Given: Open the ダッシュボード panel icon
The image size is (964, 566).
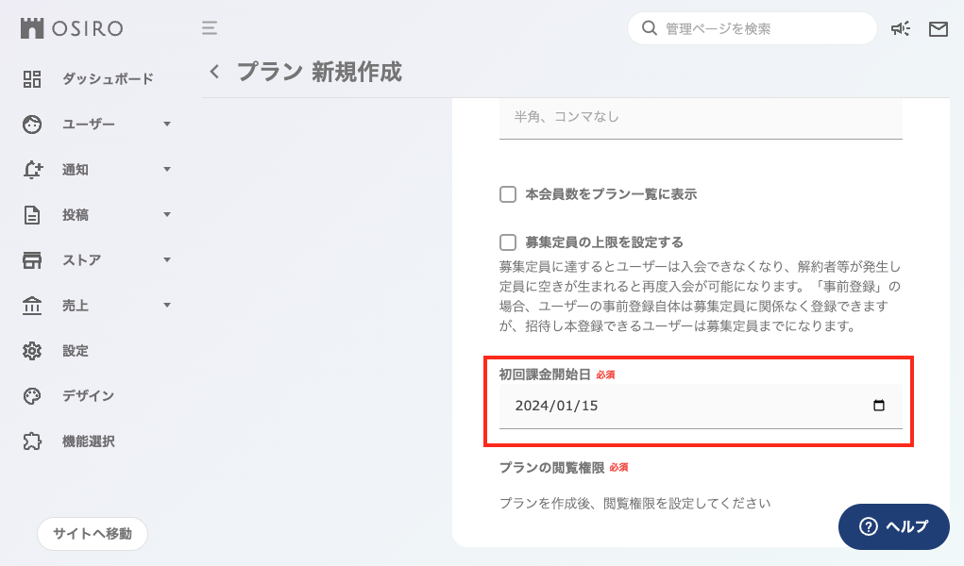Looking at the screenshot, I should point(32,78).
